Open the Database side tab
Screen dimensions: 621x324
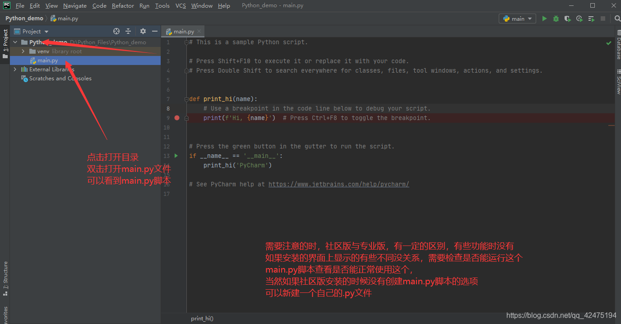[618, 45]
